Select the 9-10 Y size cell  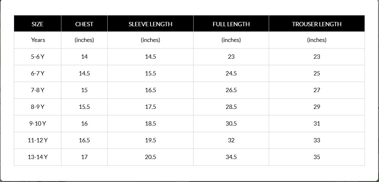tap(37, 124)
